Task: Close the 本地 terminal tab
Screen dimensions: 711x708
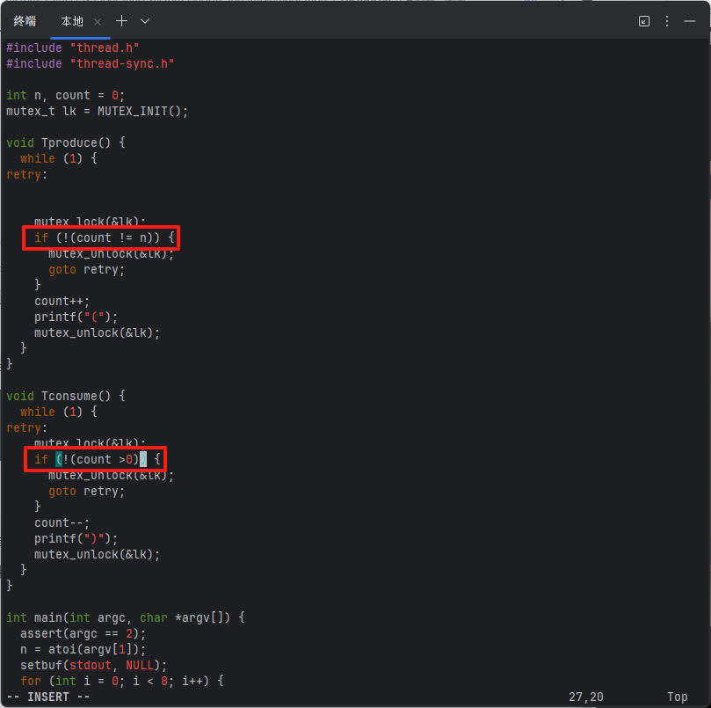Action: pyautogui.click(x=98, y=20)
